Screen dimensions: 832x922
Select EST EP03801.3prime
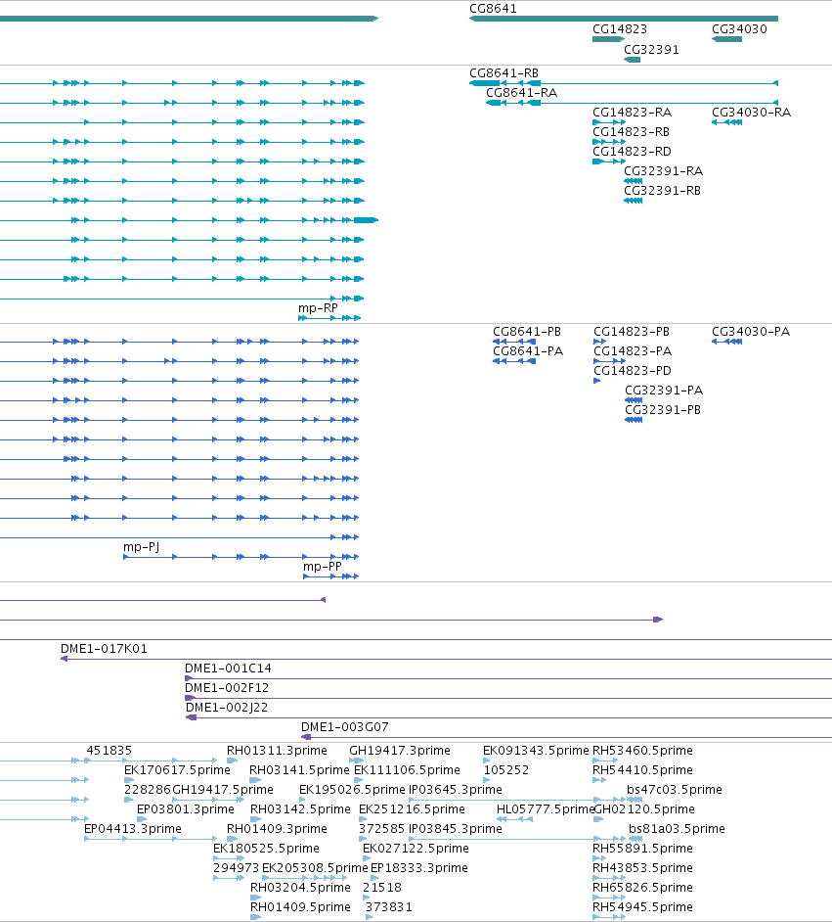click(186, 809)
